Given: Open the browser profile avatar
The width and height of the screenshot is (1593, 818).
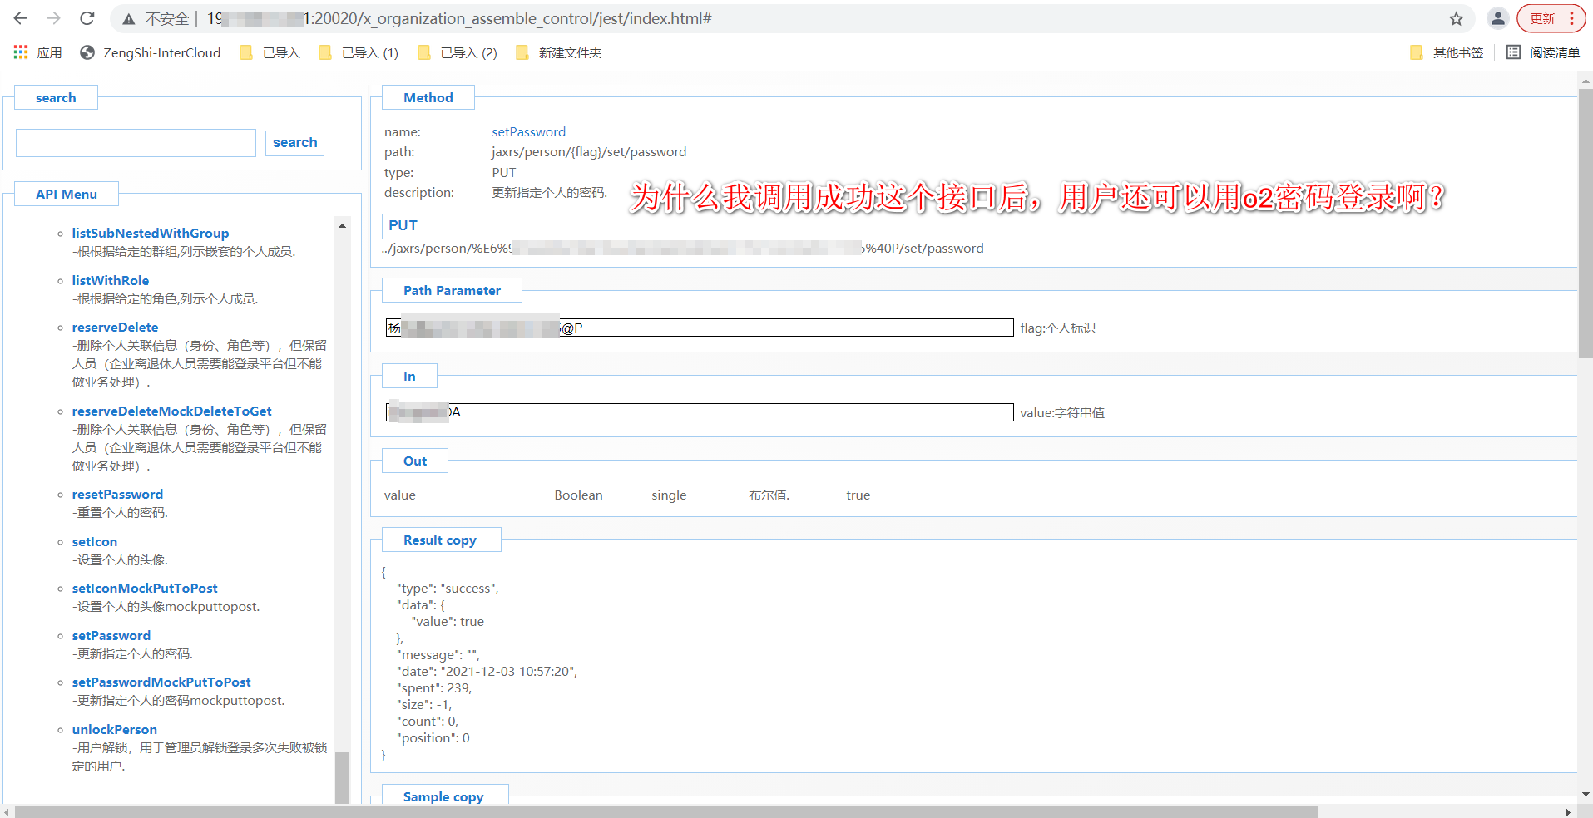Looking at the screenshot, I should click(1498, 18).
